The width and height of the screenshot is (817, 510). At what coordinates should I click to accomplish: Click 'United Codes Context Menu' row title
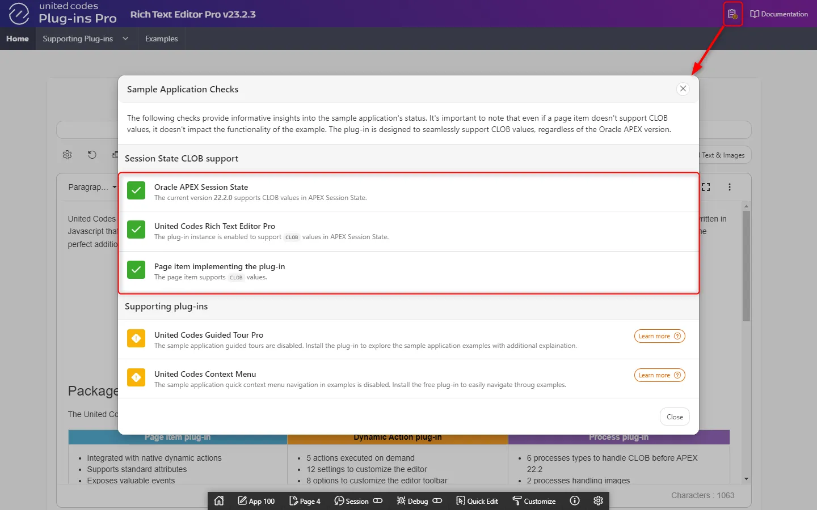click(205, 374)
